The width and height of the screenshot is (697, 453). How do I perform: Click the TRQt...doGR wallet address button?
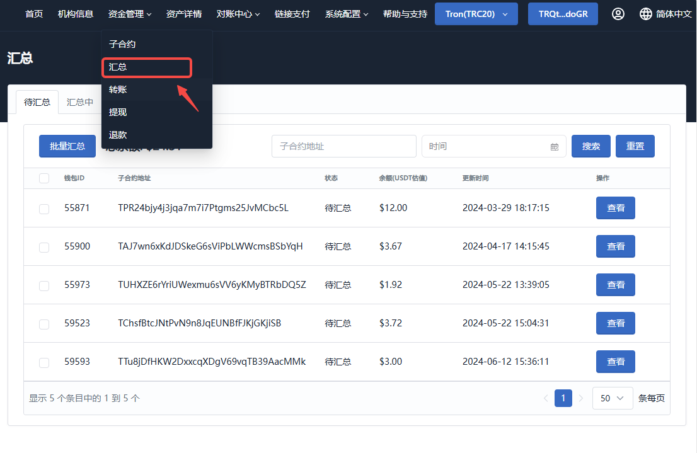tap(563, 14)
